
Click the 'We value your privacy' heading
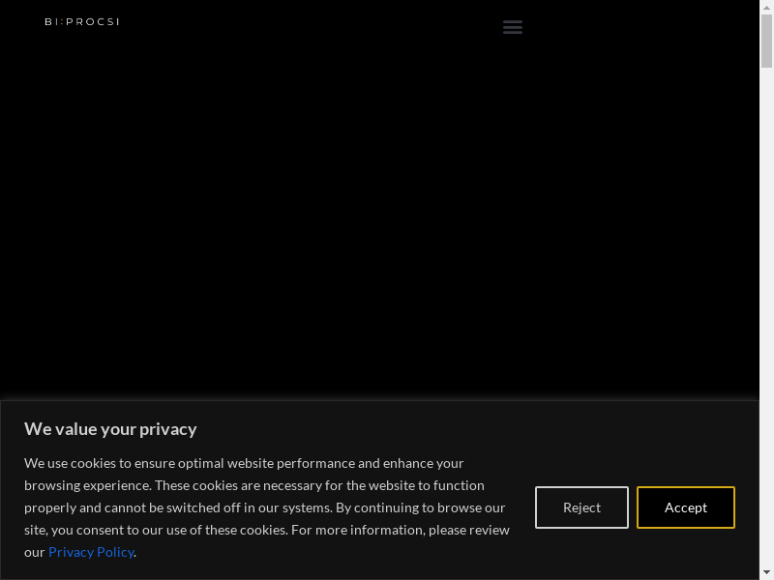(x=110, y=429)
